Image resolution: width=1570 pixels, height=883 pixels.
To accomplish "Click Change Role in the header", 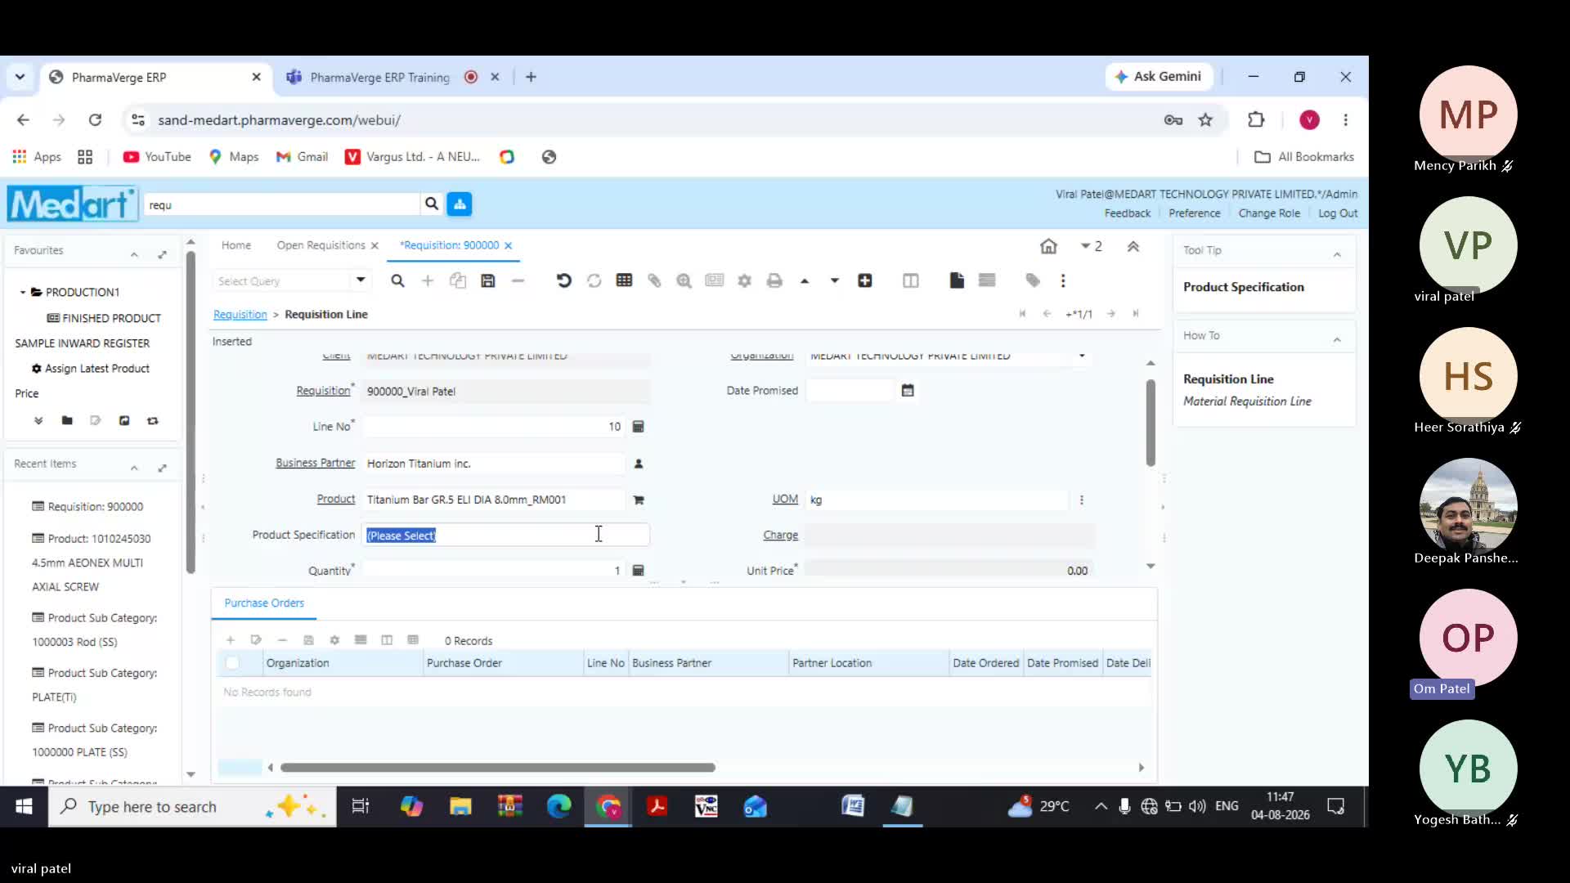I will (1268, 213).
